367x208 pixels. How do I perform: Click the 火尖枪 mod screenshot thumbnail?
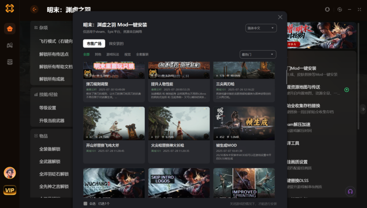179,123
